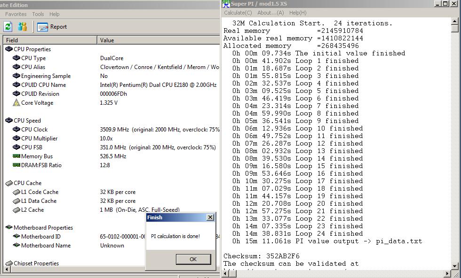Screen dimensions: 461x278
Task: Click the people icon in the toolbar
Action: tap(23, 27)
